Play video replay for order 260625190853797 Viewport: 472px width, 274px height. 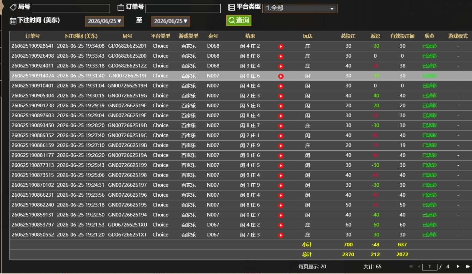(x=281, y=225)
